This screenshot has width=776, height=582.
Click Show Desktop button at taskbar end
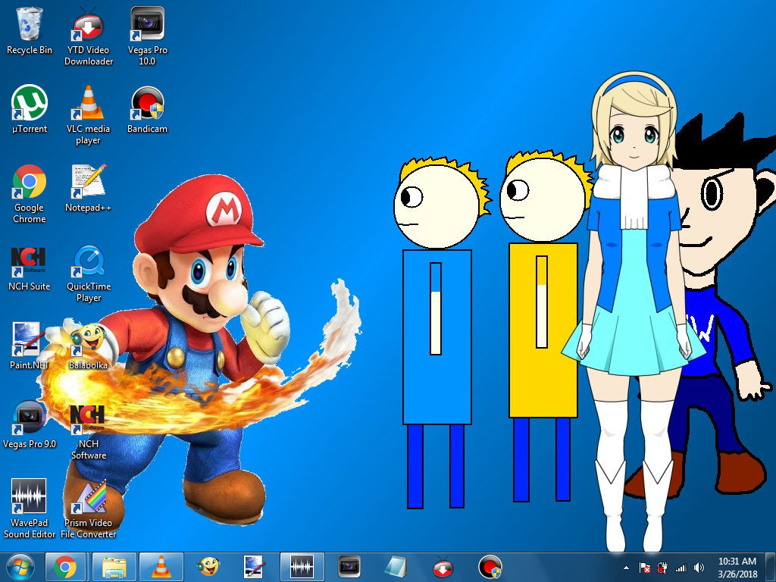point(770,568)
